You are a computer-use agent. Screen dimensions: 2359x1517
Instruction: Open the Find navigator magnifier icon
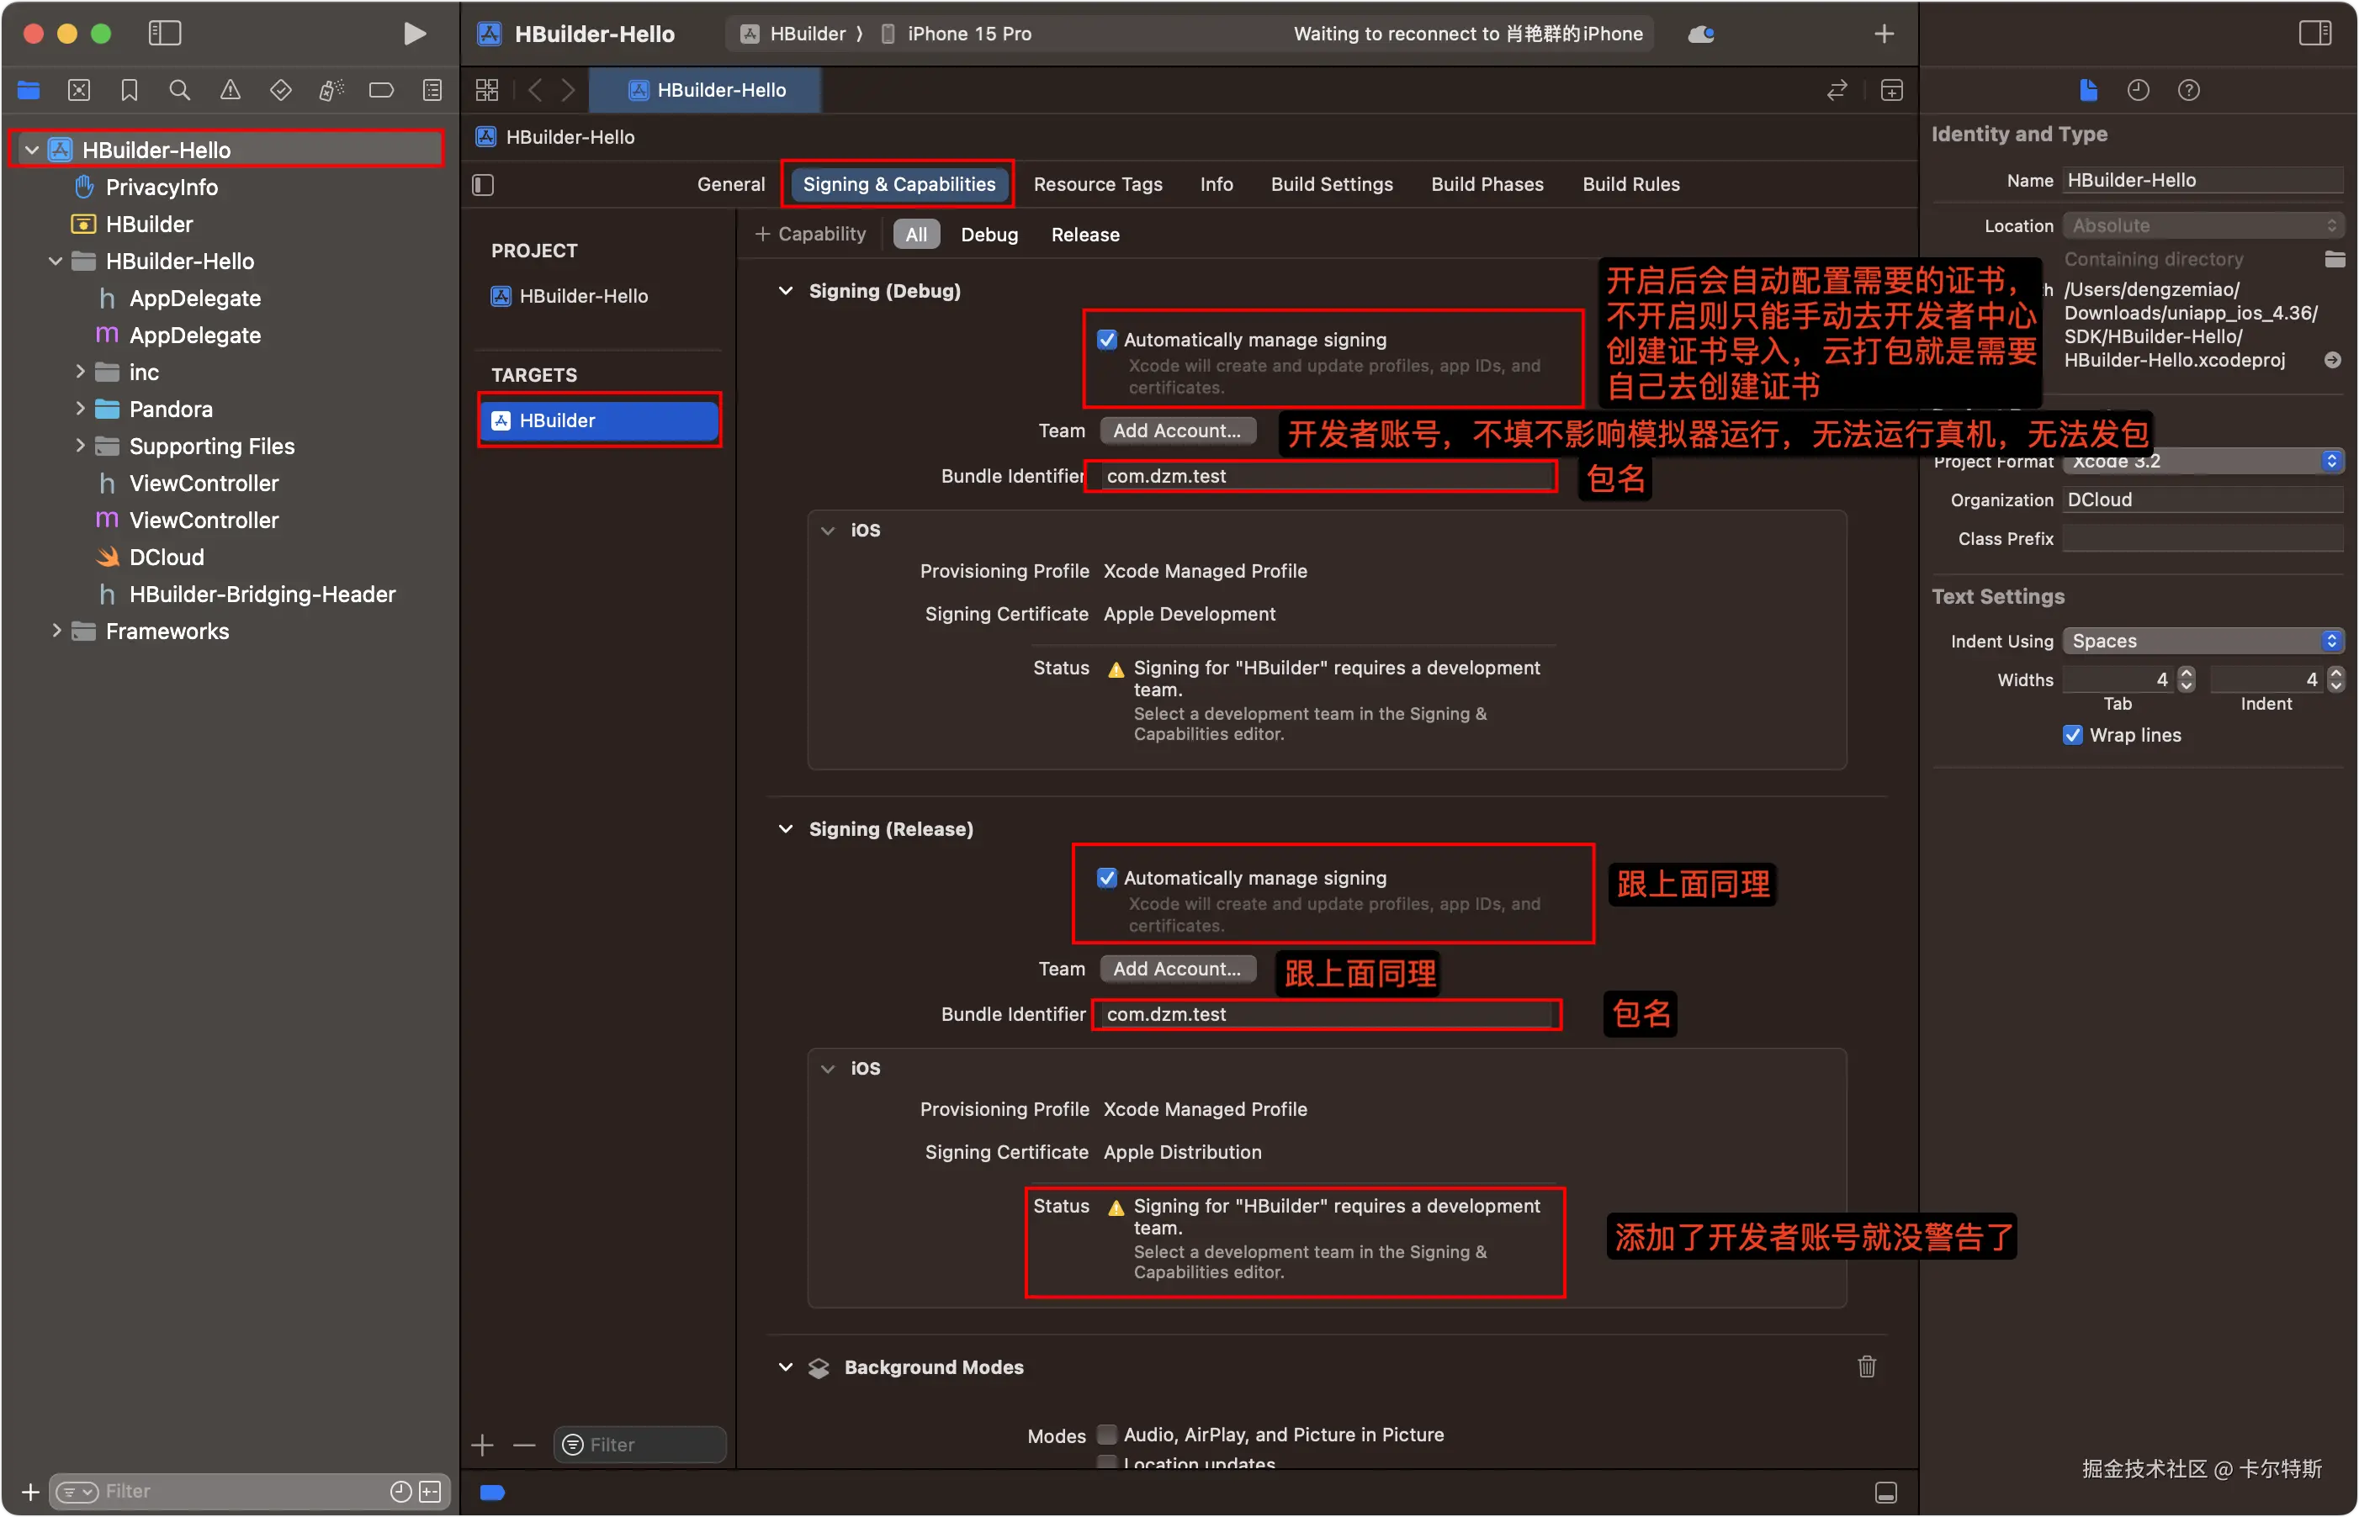click(179, 91)
